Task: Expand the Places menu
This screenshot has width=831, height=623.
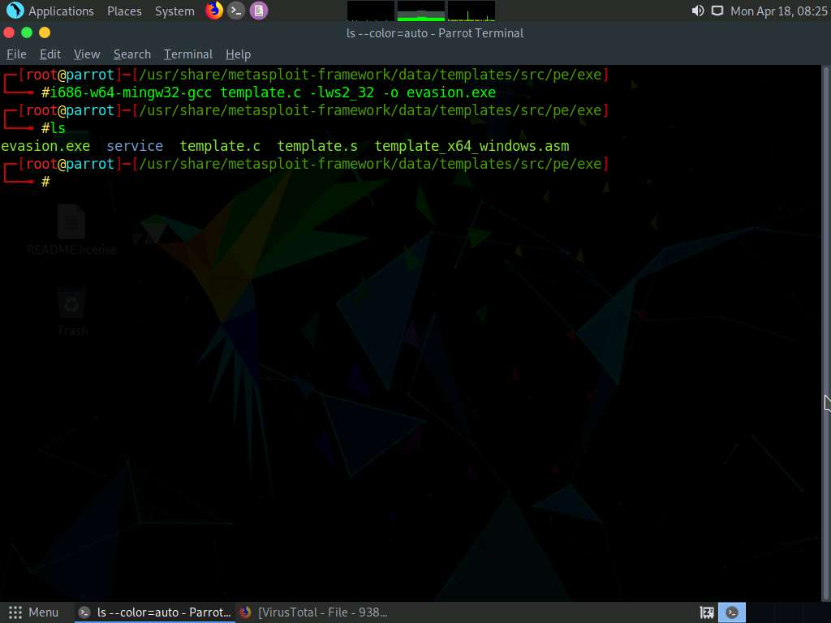Action: [x=124, y=11]
